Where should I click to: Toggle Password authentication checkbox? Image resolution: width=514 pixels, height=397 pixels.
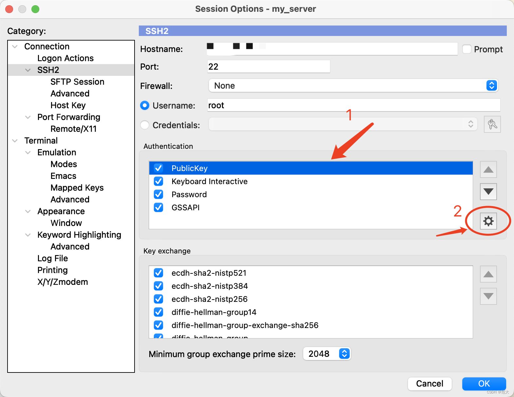158,194
